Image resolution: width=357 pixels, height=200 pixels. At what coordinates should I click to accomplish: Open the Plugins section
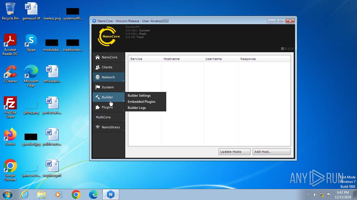pos(108,107)
